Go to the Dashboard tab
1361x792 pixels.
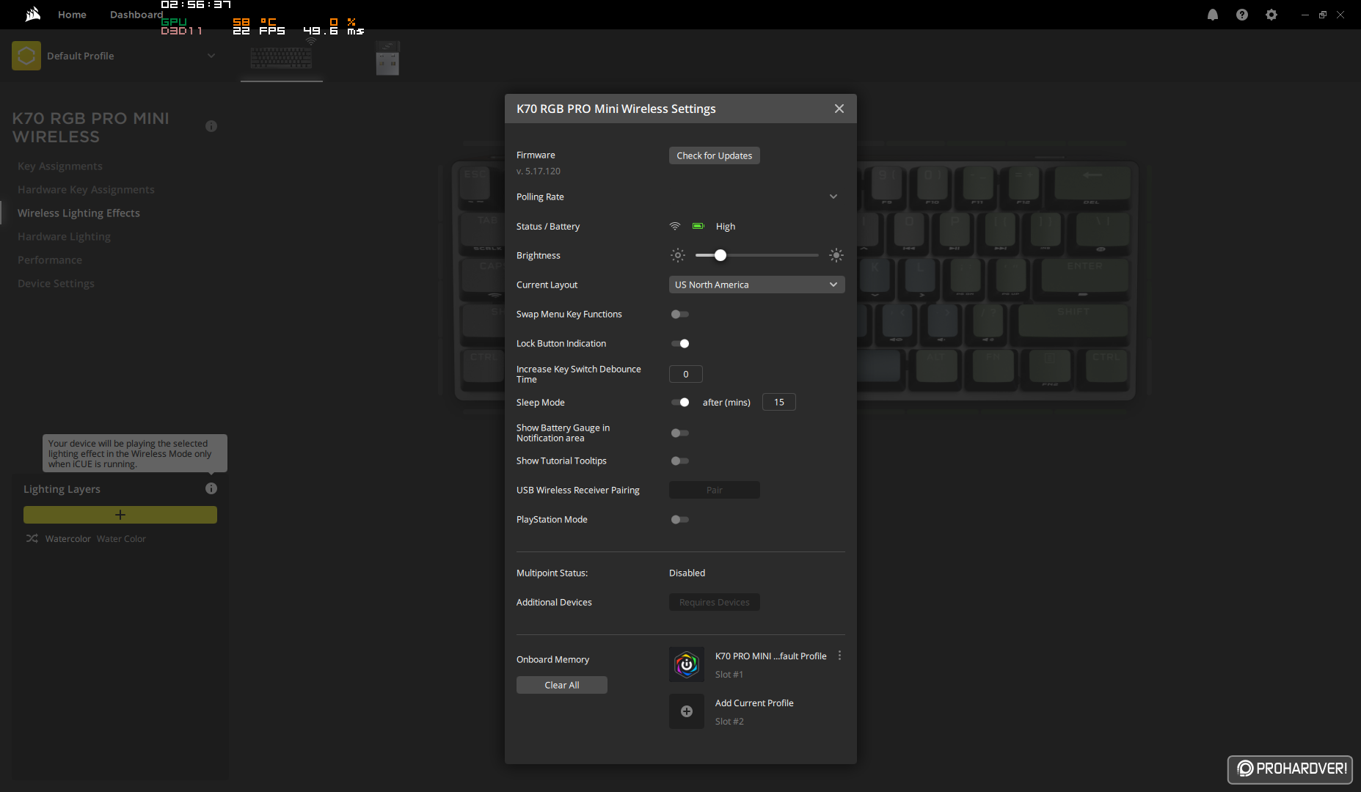coord(136,15)
